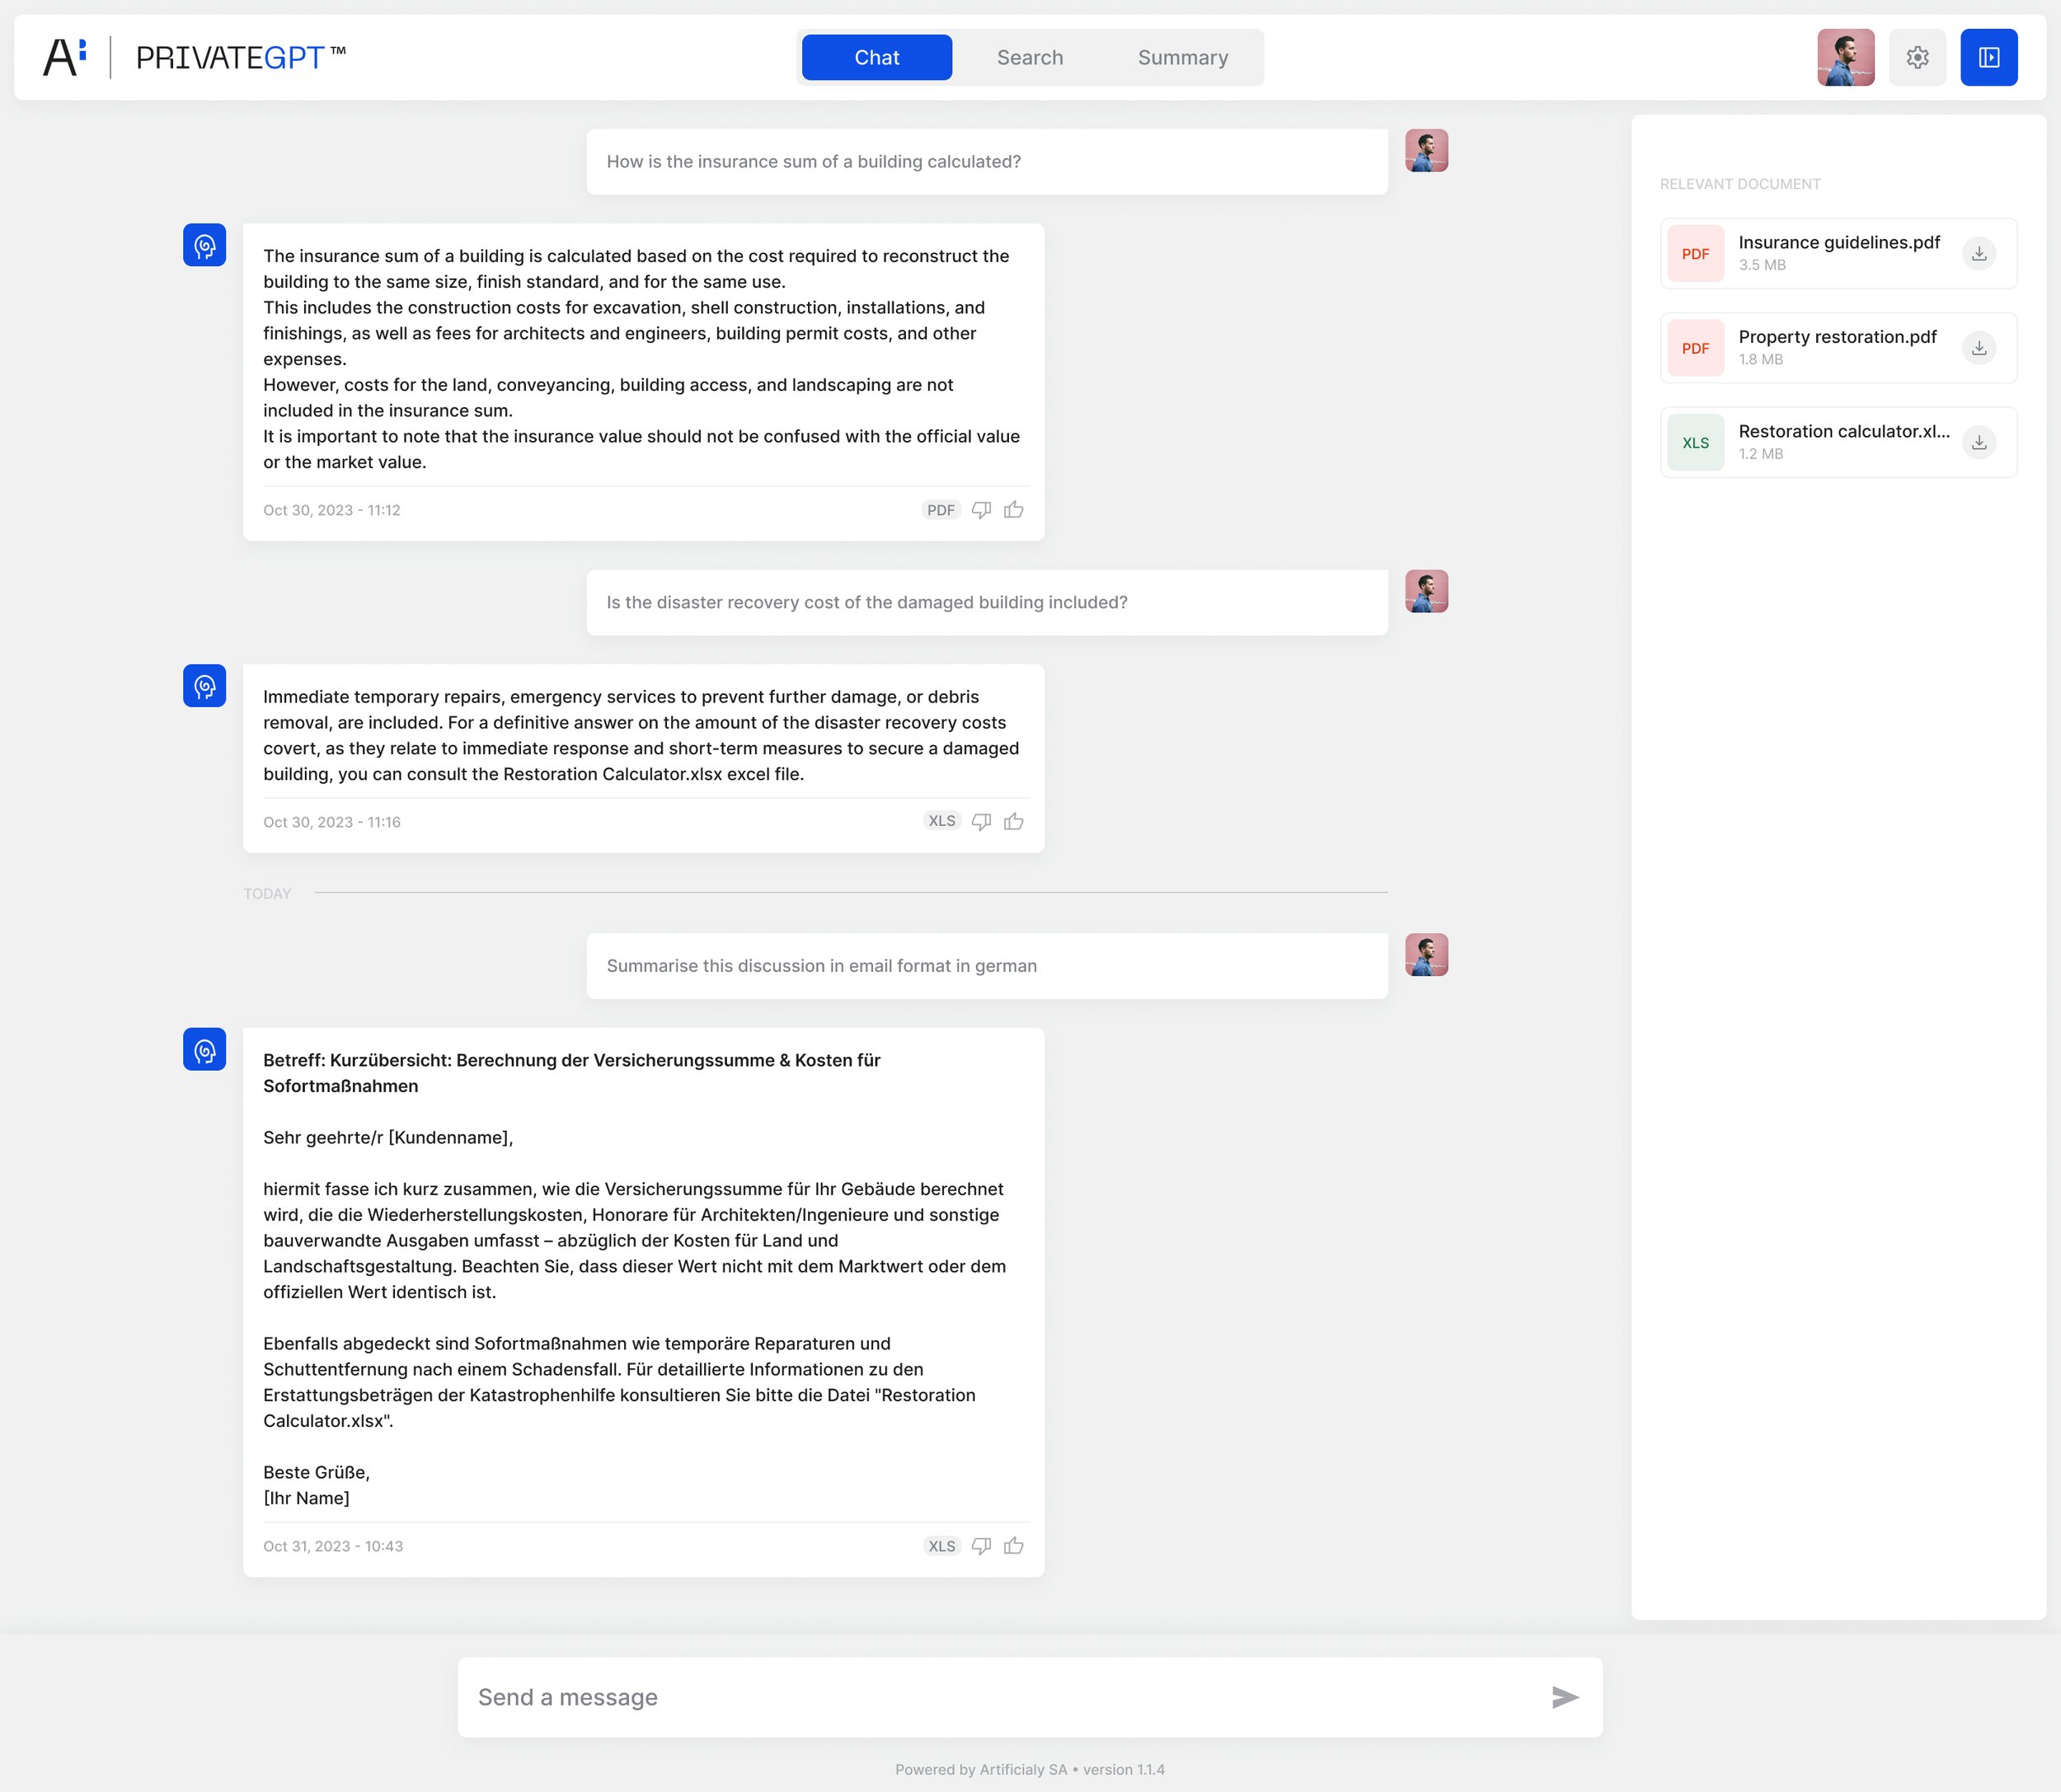Click the XLS tag on the email summary
The height and width of the screenshot is (1792, 2061).
point(941,1545)
